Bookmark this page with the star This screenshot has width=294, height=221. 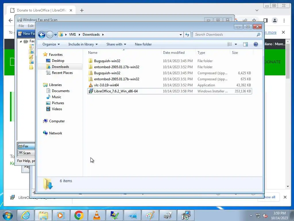[x=254, y=20]
